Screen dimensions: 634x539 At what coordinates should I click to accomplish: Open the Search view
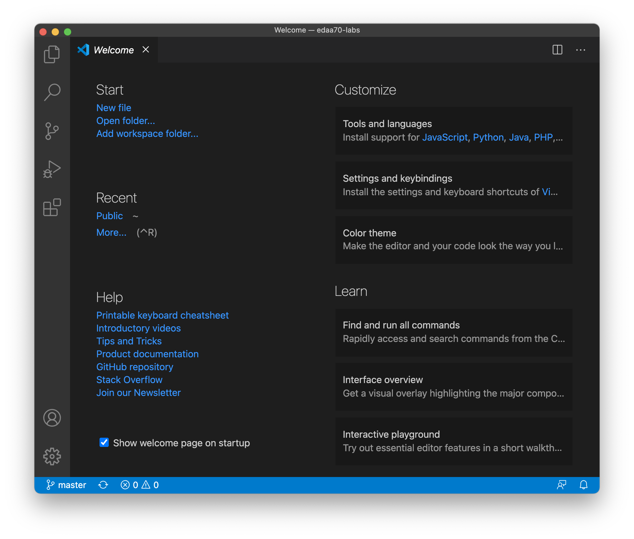click(52, 92)
